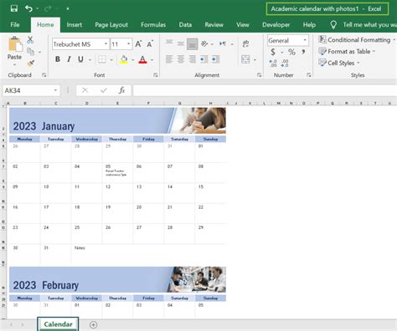The image size is (397, 331).
Task: Increase indent
Action: [x=215, y=59]
